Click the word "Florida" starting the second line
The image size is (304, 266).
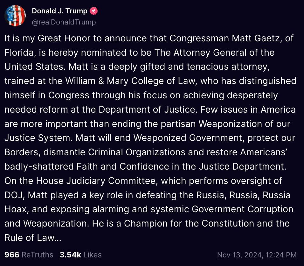[x=19, y=52]
